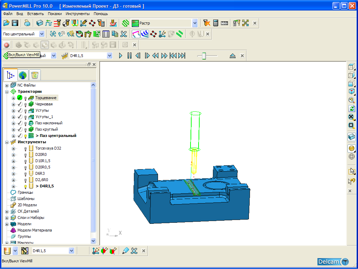Click the print icon in the toolbar

click(27, 23)
